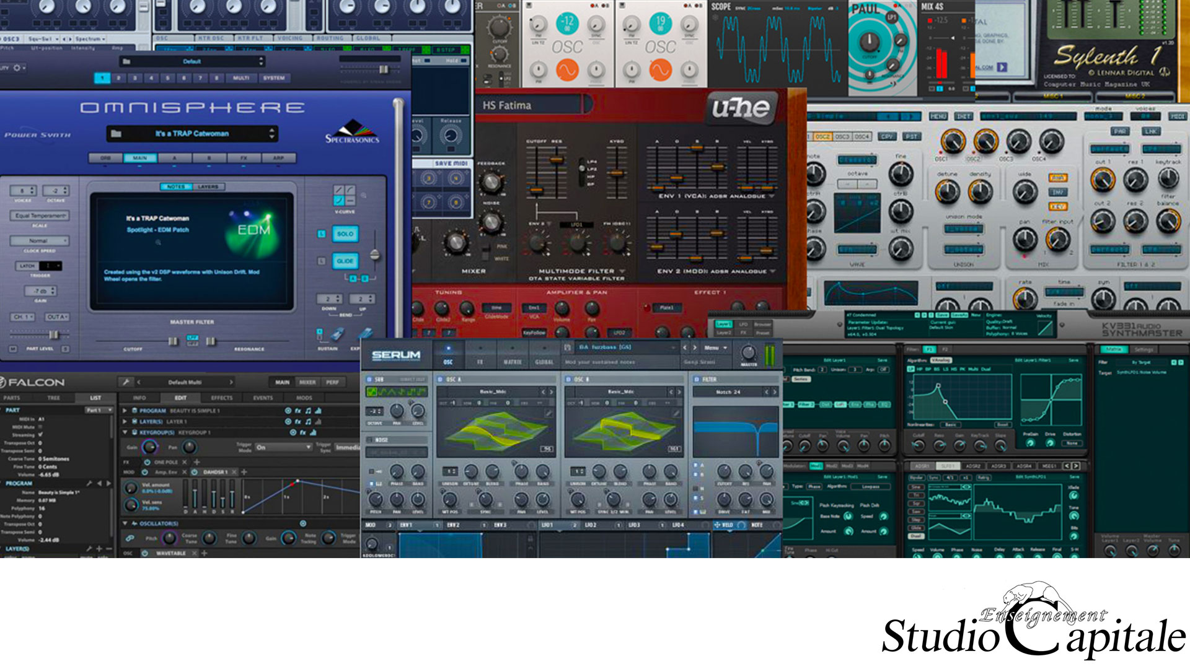Click the Omnisphere SYSTEM button
Viewport: 1190px width, 669px height.
(273, 78)
